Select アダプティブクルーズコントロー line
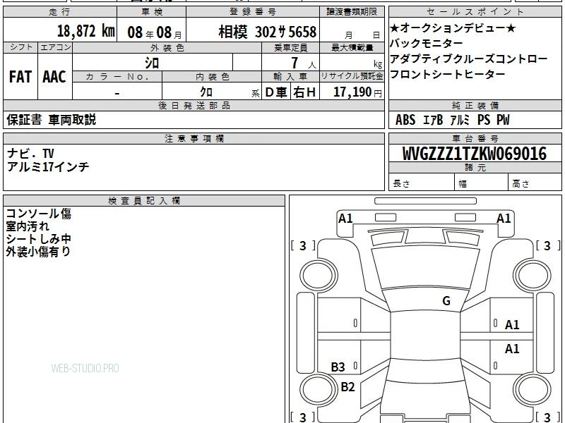This screenshot has width=565, height=423. click(469, 59)
